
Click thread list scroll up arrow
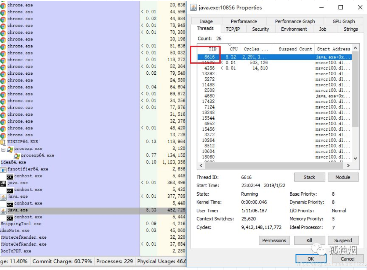[355, 48]
